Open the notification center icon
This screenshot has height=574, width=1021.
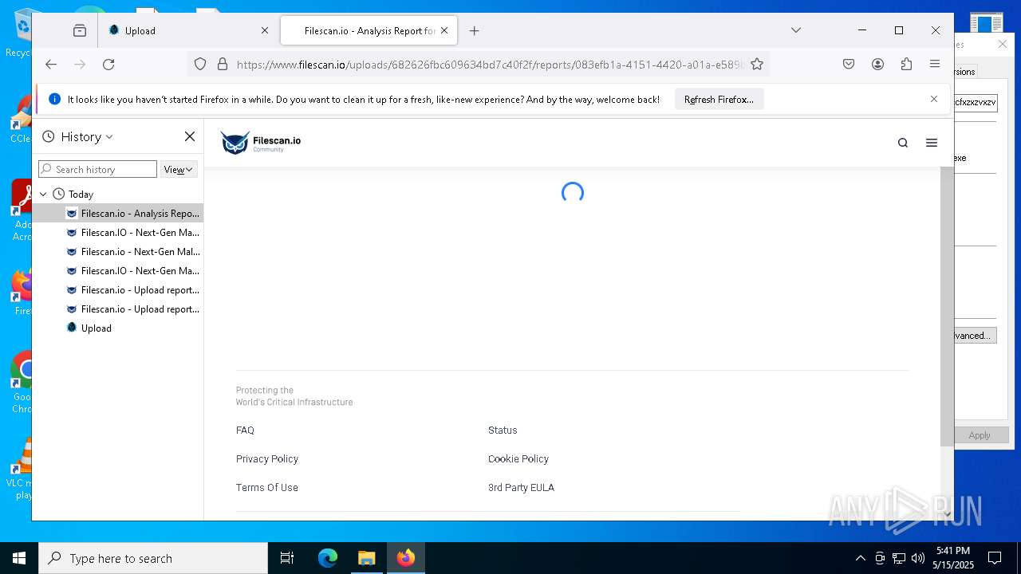(x=995, y=558)
